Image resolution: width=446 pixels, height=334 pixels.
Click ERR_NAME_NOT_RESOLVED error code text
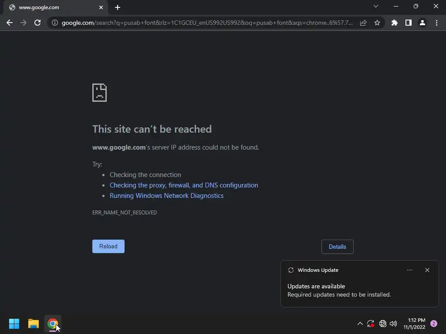click(125, 212)
